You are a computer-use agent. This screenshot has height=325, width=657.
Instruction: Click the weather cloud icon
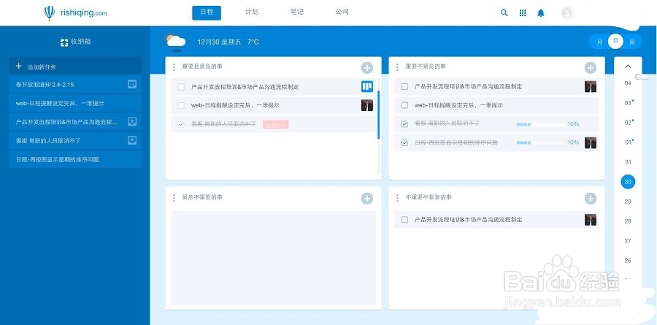pyautogui.click(x=176, y=42)
